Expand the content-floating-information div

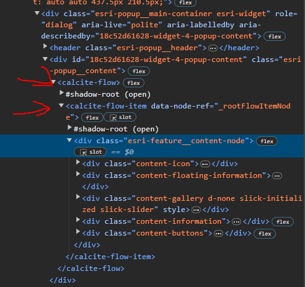(x=77, y=174)
